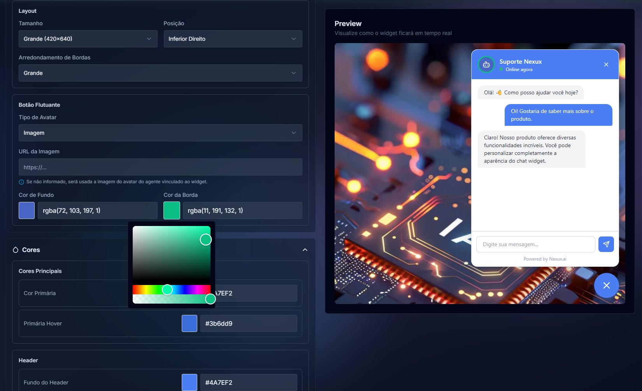Image resolution: width=642 pixels, height=391 pixels.
Task: Open the Tipo de Avatar dropdown
Action: point(160,133)
